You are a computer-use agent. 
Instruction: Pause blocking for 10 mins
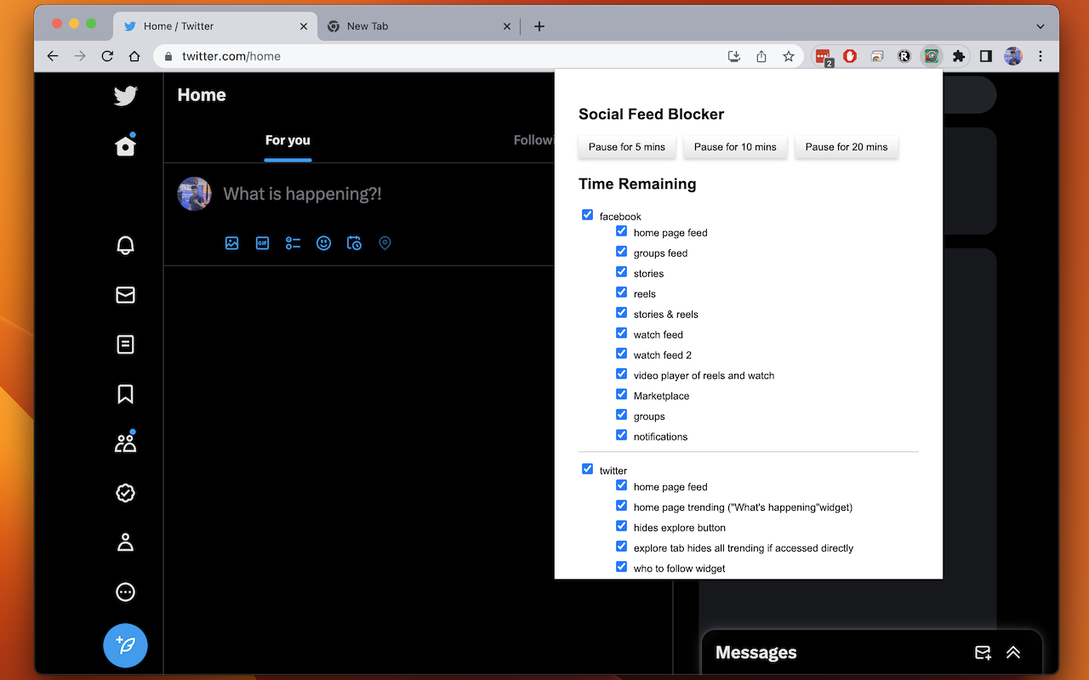(735, 146)
